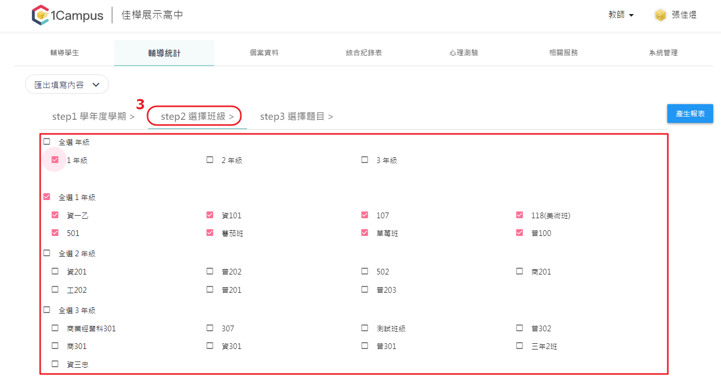Go to the 綜合紀錄表 tab
Viewport: 721px width, 387px height.
coord(364,53)
